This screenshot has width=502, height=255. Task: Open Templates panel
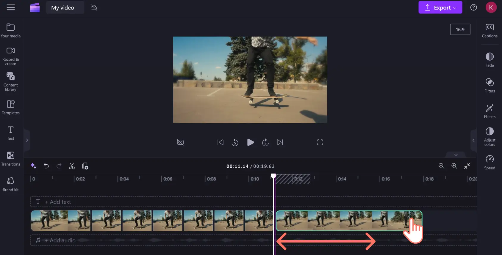[11, 107]
